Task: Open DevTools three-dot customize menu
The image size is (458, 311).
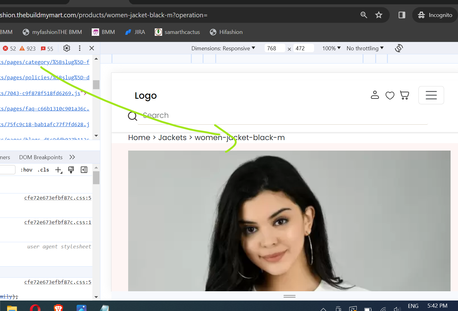Action: (80, 48)
